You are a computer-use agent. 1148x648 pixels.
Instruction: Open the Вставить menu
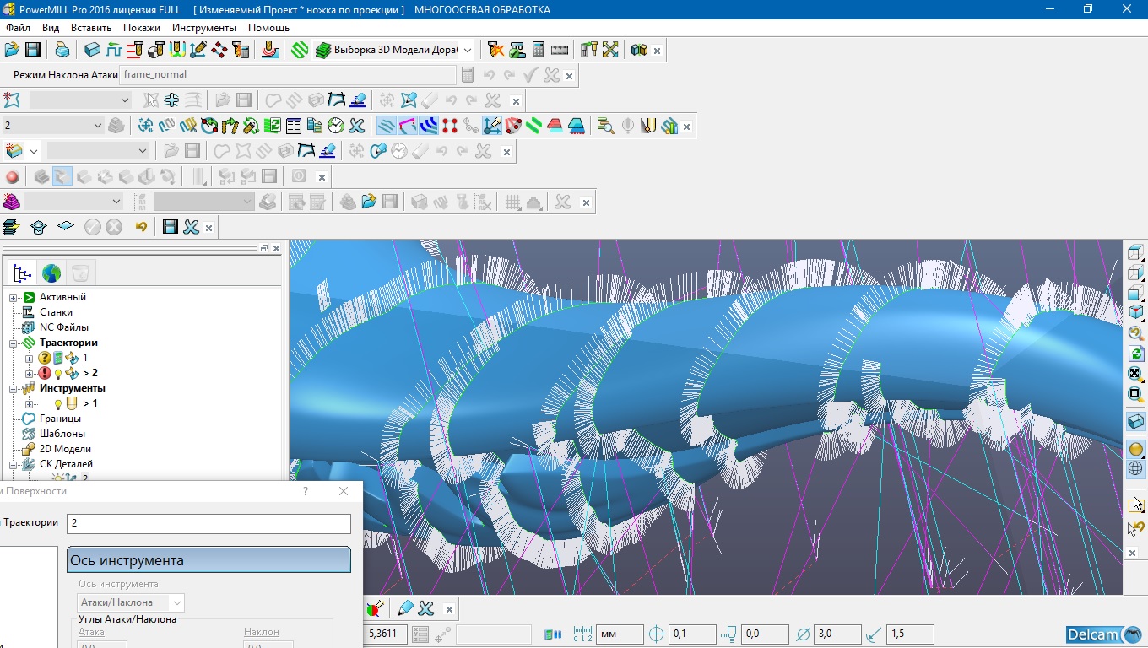click(90, 28)
